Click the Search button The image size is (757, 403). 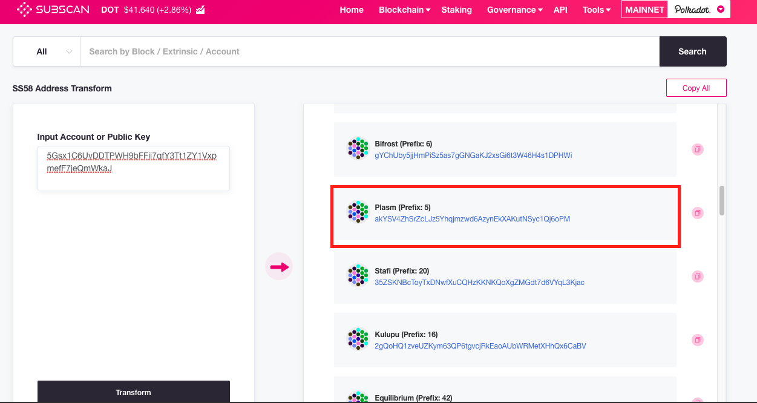click(693, 51)
